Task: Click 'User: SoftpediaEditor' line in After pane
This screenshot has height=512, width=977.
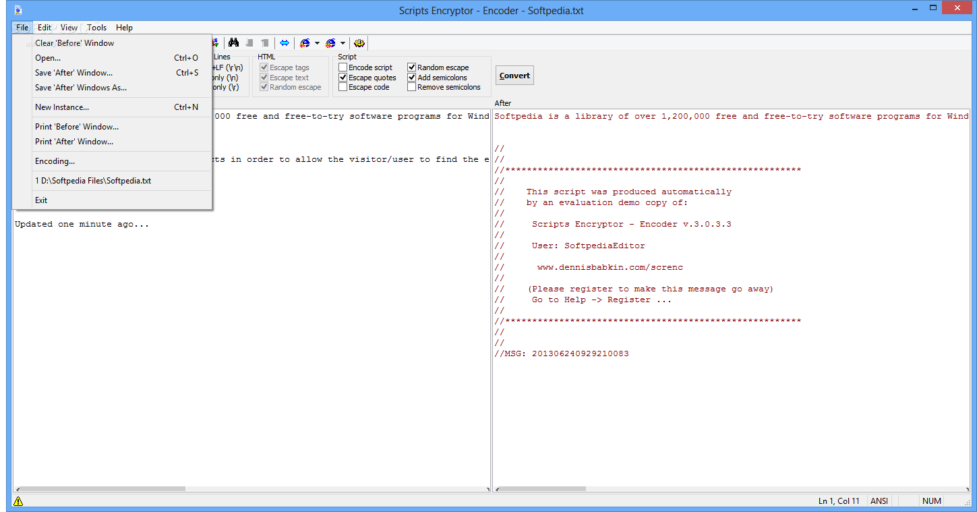Action: [588, 246]
